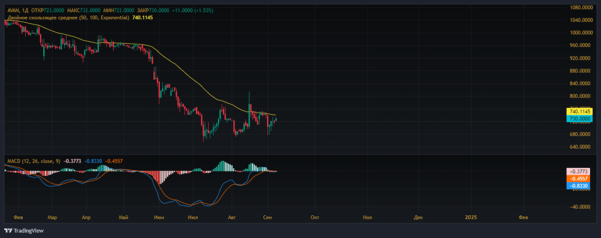Viewport: 601px width, 238px height.
Task: Click the Сен label on time axis
Action: 267,218
